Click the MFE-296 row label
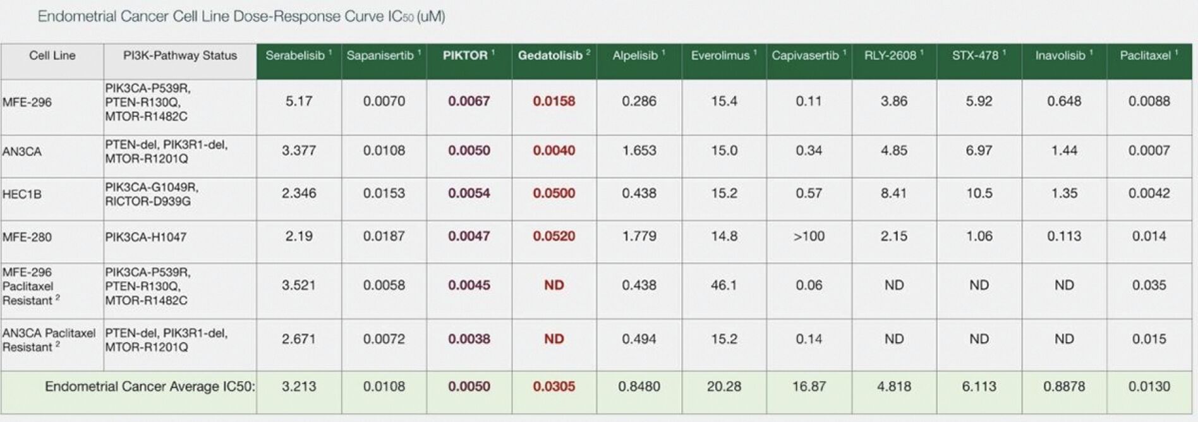Screen dimensions: 1198x422 tap(27, 102)
